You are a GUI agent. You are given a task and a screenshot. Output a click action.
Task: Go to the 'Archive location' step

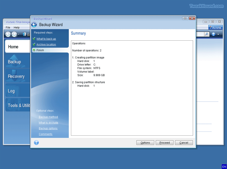[46, 45]
